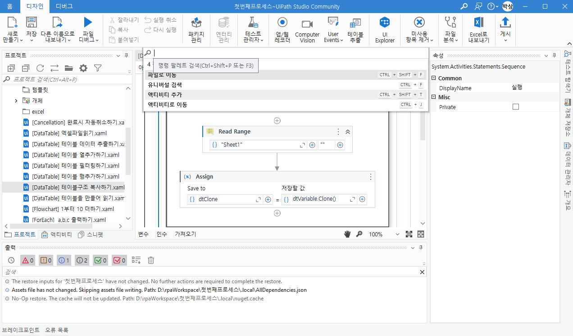The width and height of the screenshot is (573, 336).
Task: Open the 스니펫 panel tab
Action: tap(90, 235)
